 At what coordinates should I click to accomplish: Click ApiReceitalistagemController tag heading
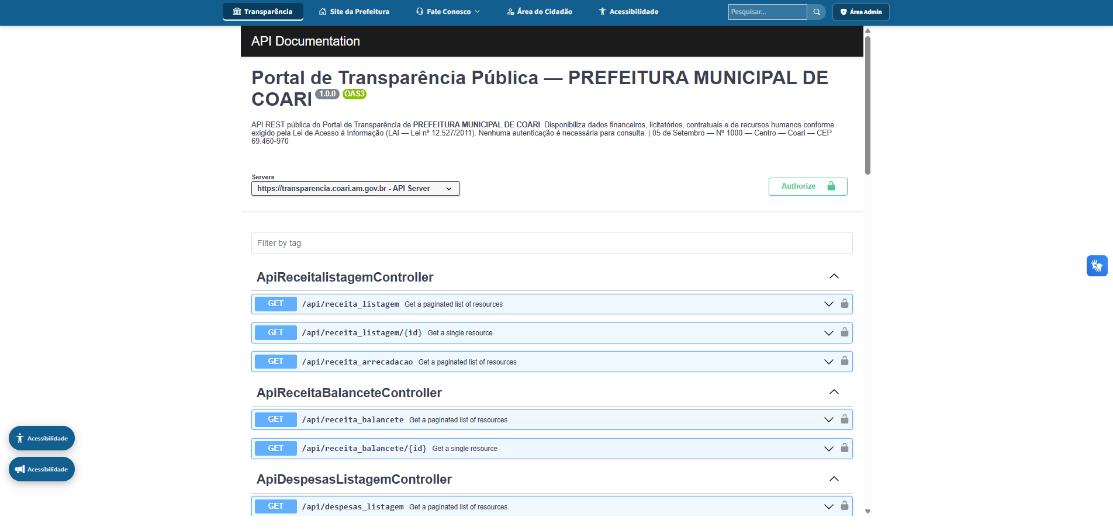[345, 277]
